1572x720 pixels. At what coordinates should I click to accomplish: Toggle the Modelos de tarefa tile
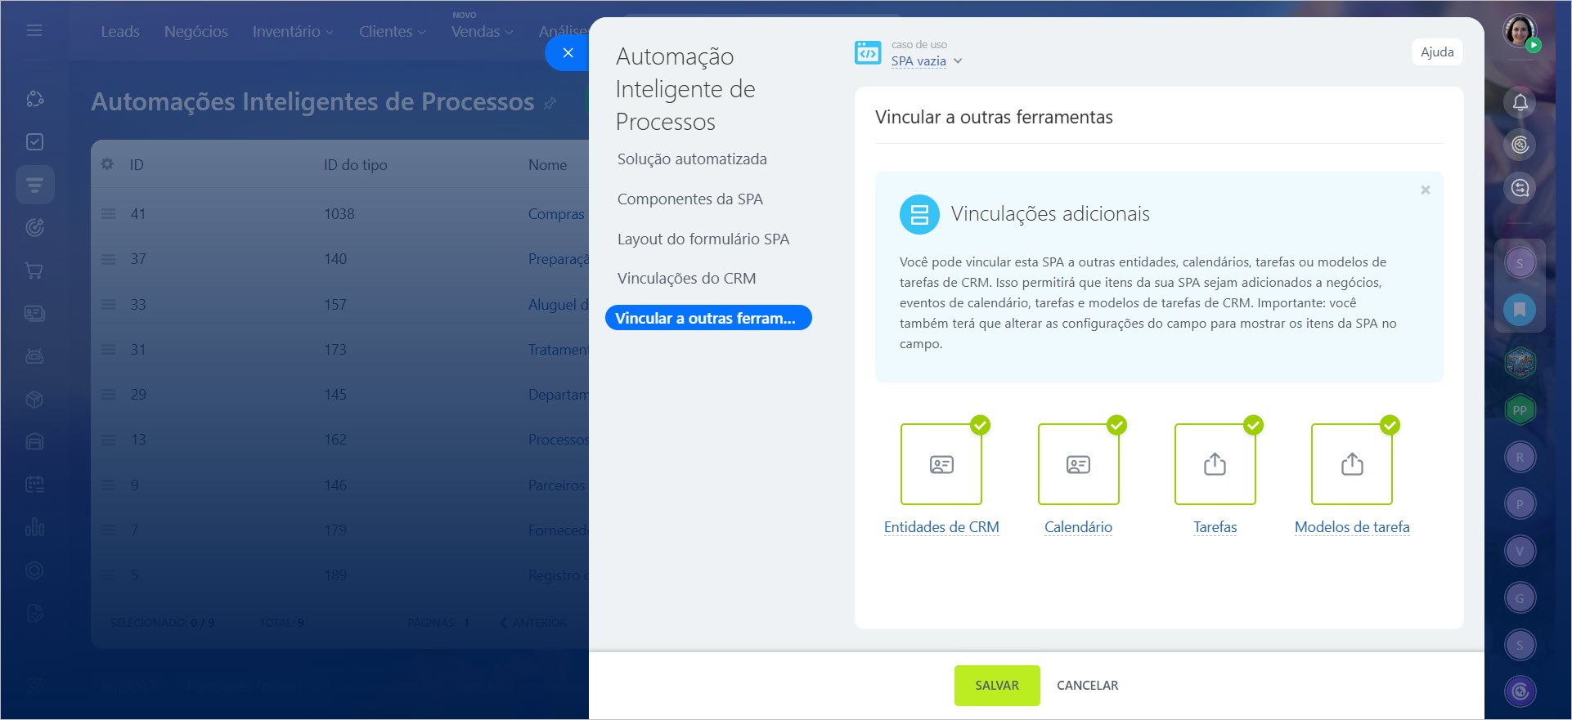pos(1351,464)
